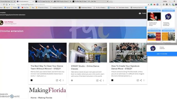Image resolution: width=177 pixels, height=99 pixels.
Task: Share the STEEZY Studio Online Dance Classes card
Action: click(x=100, y=80)
